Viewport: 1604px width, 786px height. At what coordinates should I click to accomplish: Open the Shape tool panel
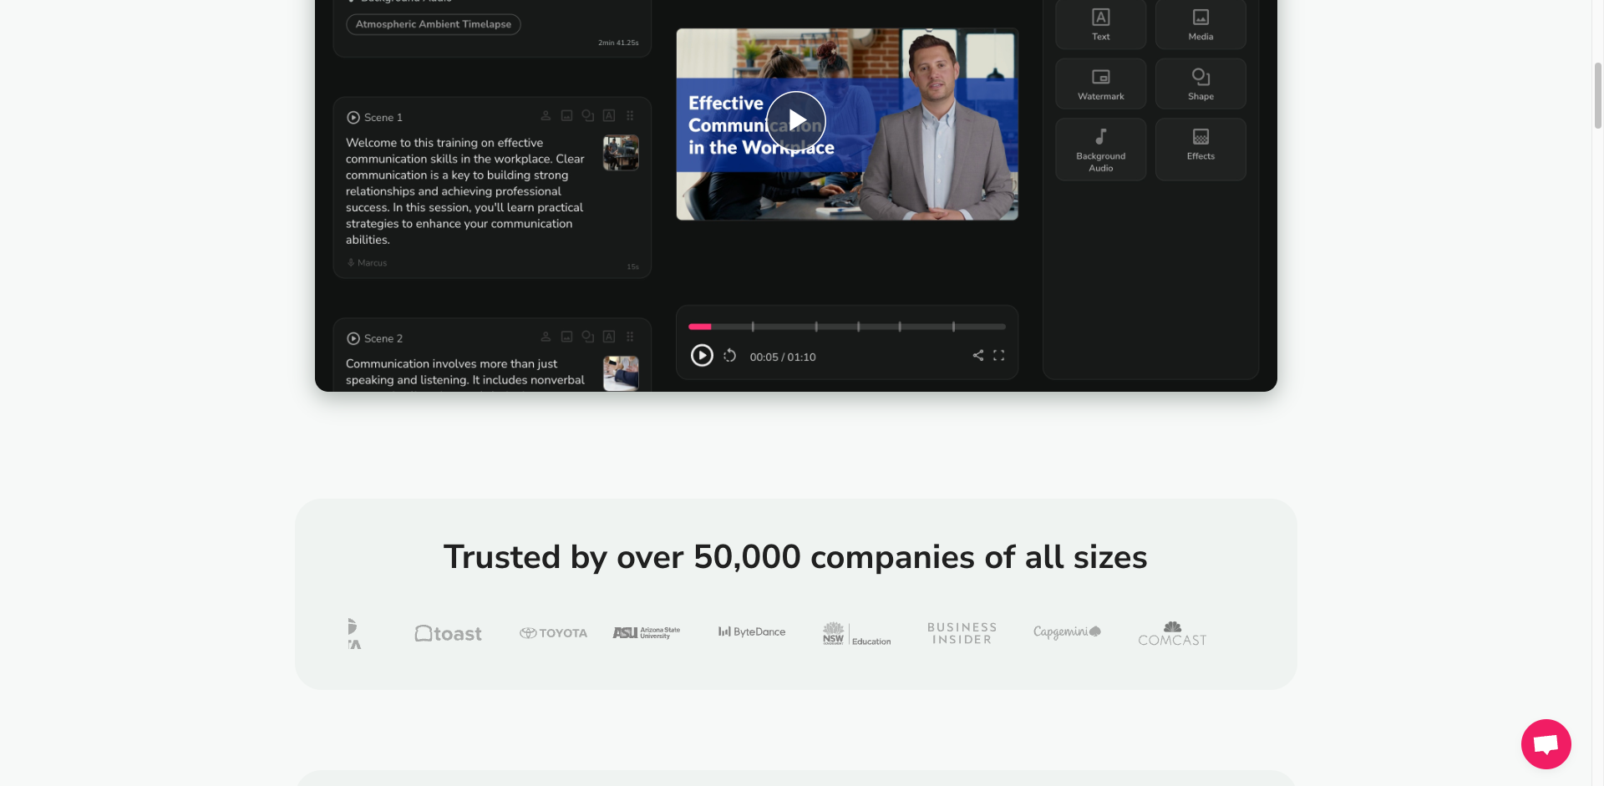pyautogui.click(x=1200, y=84)
